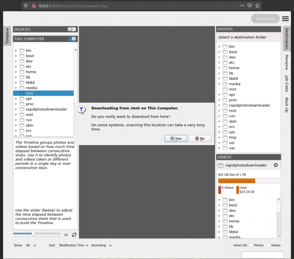Select the lib folder in Videos panel

tap(231, 227)
